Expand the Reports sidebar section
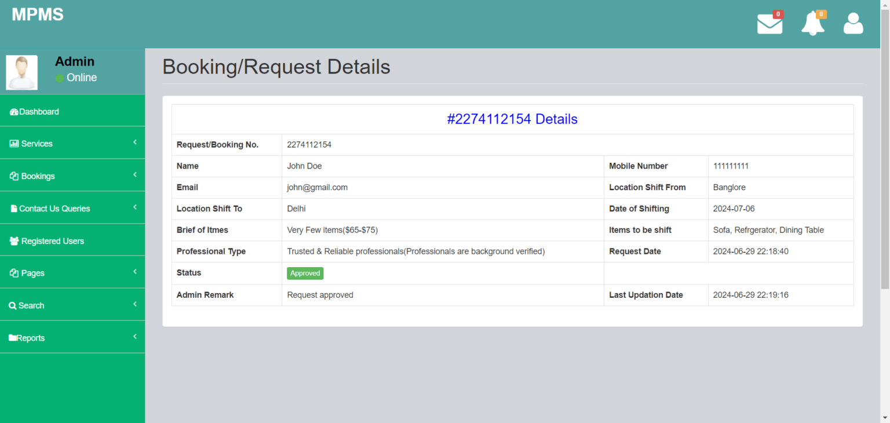890x423 pixels. pyautogui.click(x=135, y=336)
